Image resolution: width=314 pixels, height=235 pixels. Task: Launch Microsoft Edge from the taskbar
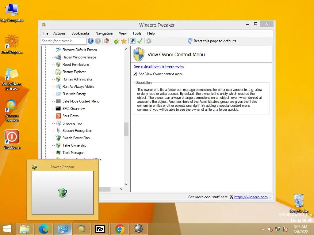(x=44, y=229)
